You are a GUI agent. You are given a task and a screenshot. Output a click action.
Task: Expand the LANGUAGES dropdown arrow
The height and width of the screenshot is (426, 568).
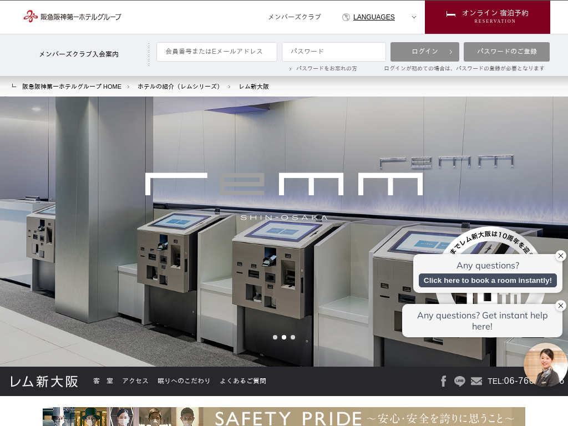pyautogui.click(x=414, y=17)
